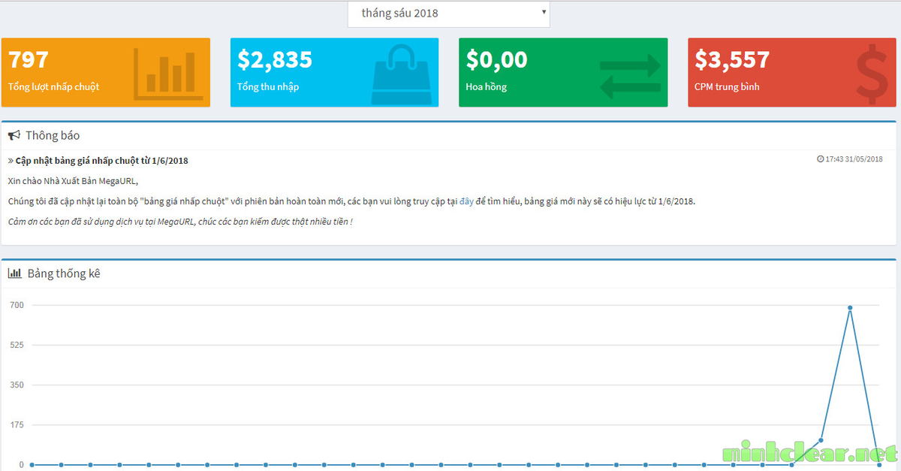901x471 pixels.
Task: Click the dollar sign icon on red card
Action: point(871,74)
